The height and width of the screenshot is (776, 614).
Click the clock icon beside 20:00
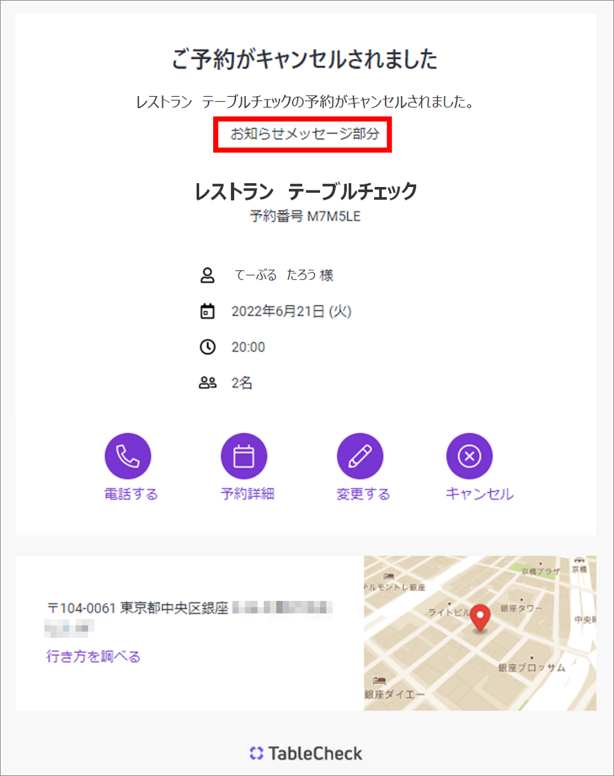coord(208,347)
